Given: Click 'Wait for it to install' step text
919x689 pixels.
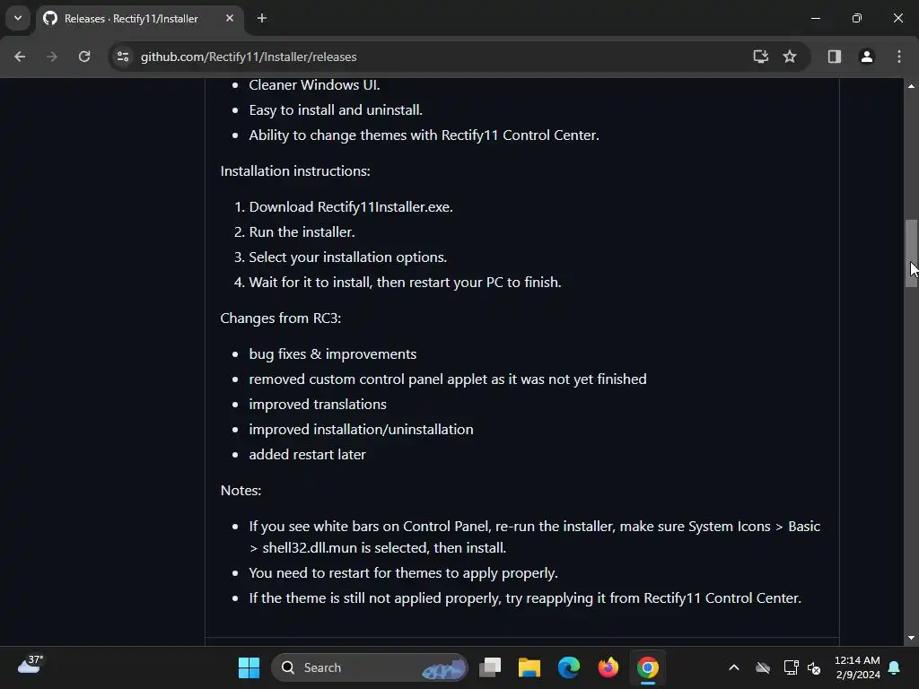Looking at the screenshot, I should tap(405, 283).
